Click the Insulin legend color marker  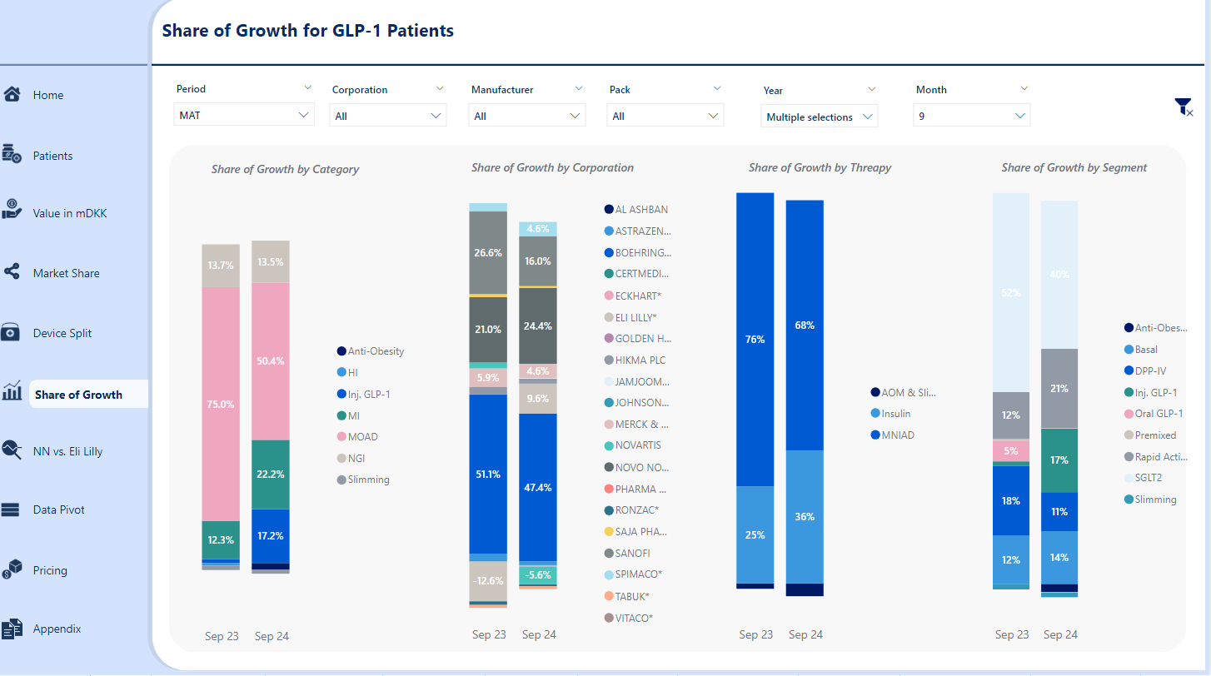tap(875, 414)
